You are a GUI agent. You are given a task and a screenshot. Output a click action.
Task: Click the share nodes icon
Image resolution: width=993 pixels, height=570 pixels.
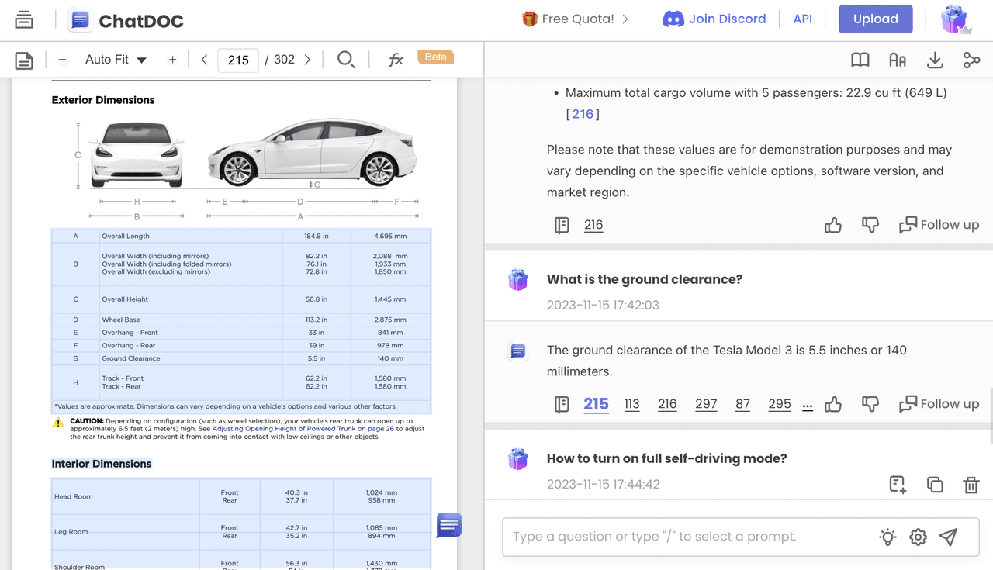click(971, 60)
